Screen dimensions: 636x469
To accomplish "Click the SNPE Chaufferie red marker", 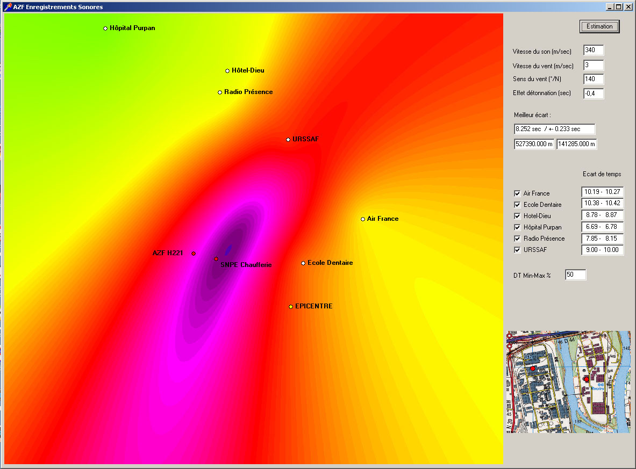I will point(216,258).
